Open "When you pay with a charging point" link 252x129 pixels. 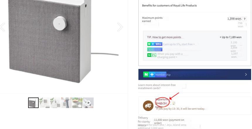170,55
